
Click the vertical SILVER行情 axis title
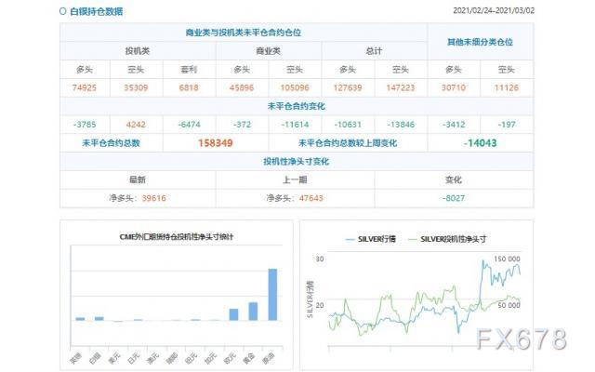[x=310, y=299]
